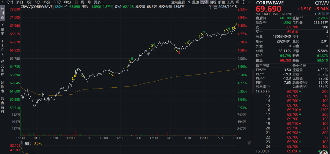Select the 深度资料 sidebar tab
The width and height of the screenshot is (330, 154).
point(2,105)
